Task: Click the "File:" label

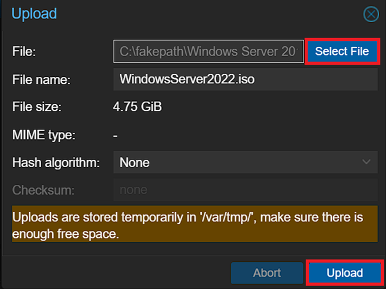Action: 25,52
